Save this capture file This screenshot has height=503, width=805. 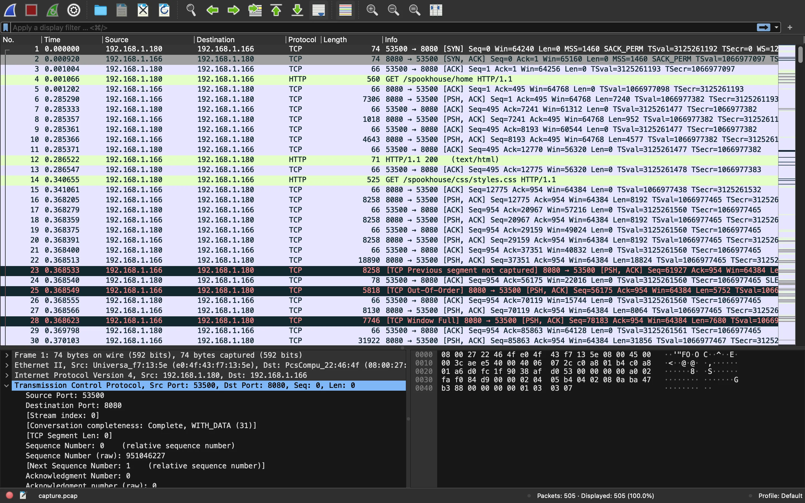[121, 10]
